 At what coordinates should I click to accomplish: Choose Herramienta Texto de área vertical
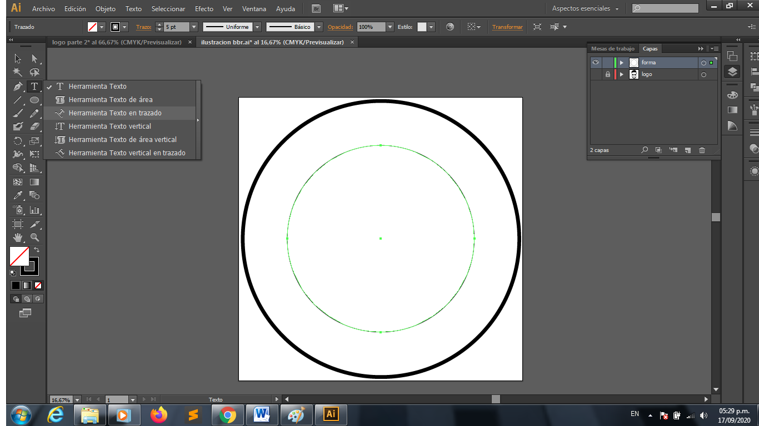point(121,140)
